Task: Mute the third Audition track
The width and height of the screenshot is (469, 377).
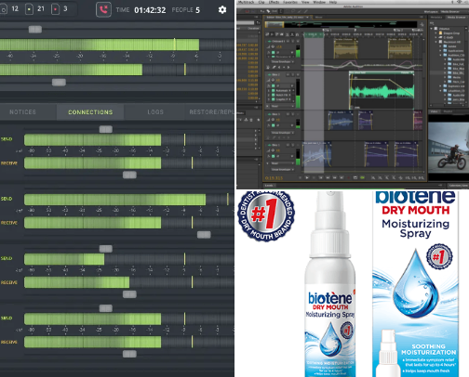Action: click(x=288, y=114)
